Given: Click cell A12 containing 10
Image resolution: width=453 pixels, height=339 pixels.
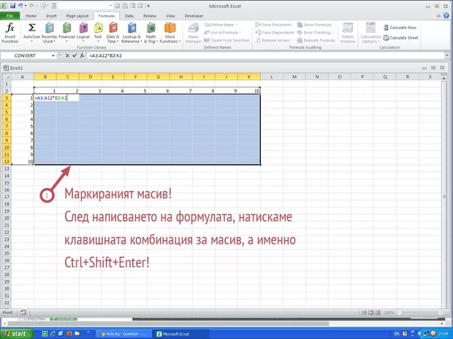Looking at the screenshot, I should pyautogui.click(x=23, y=162).
